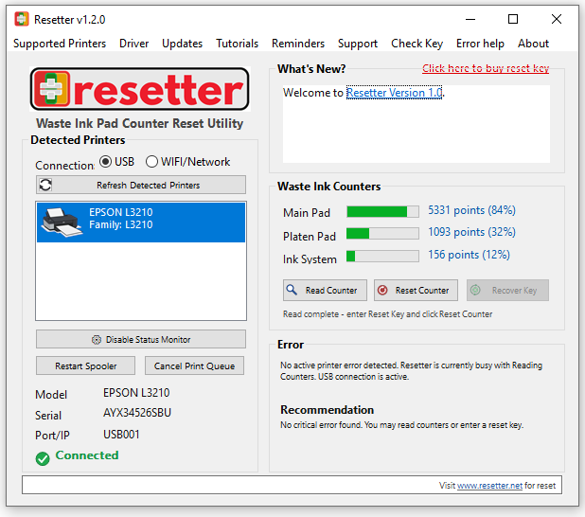
Task: Click the green Connected status text
Action: click(87, 455)
